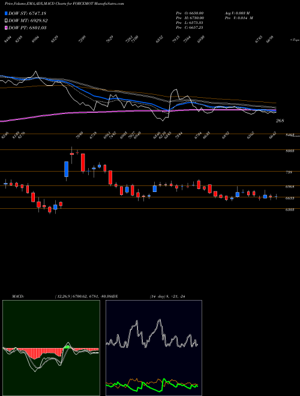The width and height of the screenshot is (300, 396).
Task: Click the chart title mentioning FORCEMOT MunafaSutra.com
Action: [x=64, y=4]
